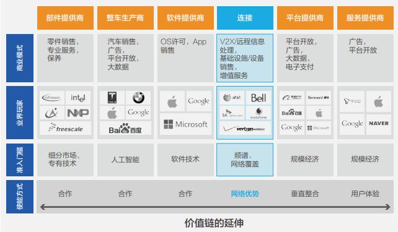Click the blue 网络优势 text
The image size is (398, 232).
pyautogui.click(x=245, y=194)
